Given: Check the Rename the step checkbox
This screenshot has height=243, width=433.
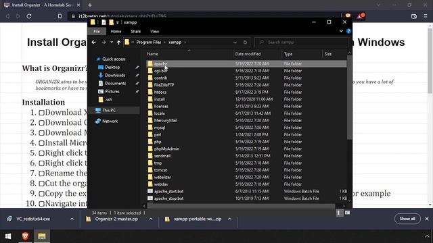Looking at the screenshot, I should [41, 173].
